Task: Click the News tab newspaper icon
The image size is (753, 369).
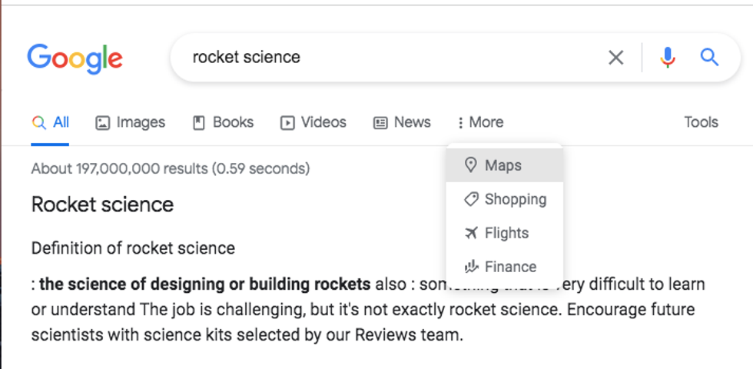Action: 380,123
